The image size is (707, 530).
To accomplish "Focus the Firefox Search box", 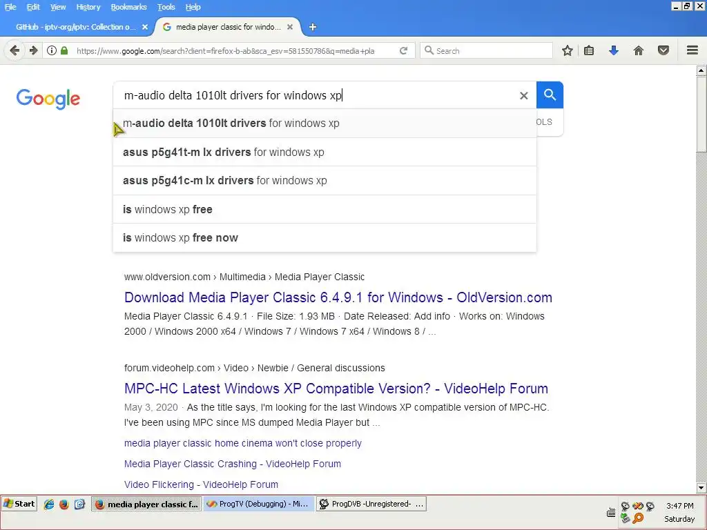I will [486, 50].
